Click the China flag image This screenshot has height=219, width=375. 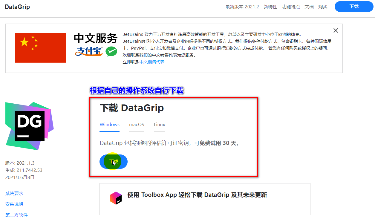coord(41,48)
